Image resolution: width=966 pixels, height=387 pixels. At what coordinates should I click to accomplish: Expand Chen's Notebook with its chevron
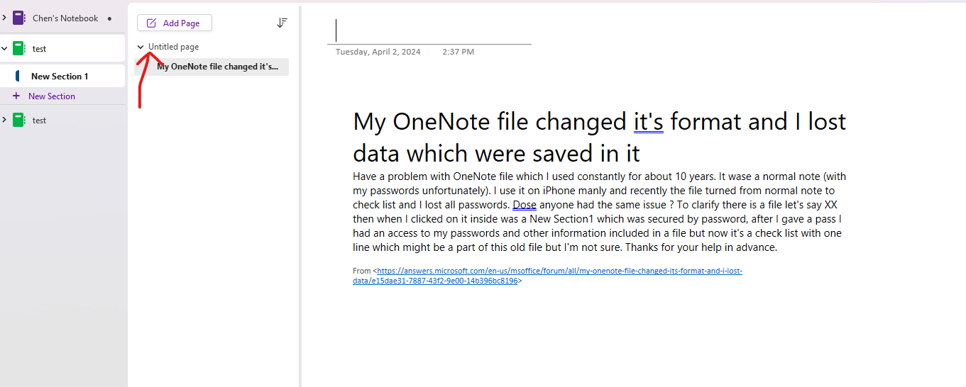[4, 18]
